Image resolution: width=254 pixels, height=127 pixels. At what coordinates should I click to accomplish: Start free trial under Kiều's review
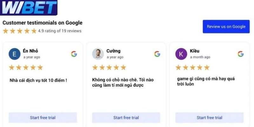tap(209, 117)
